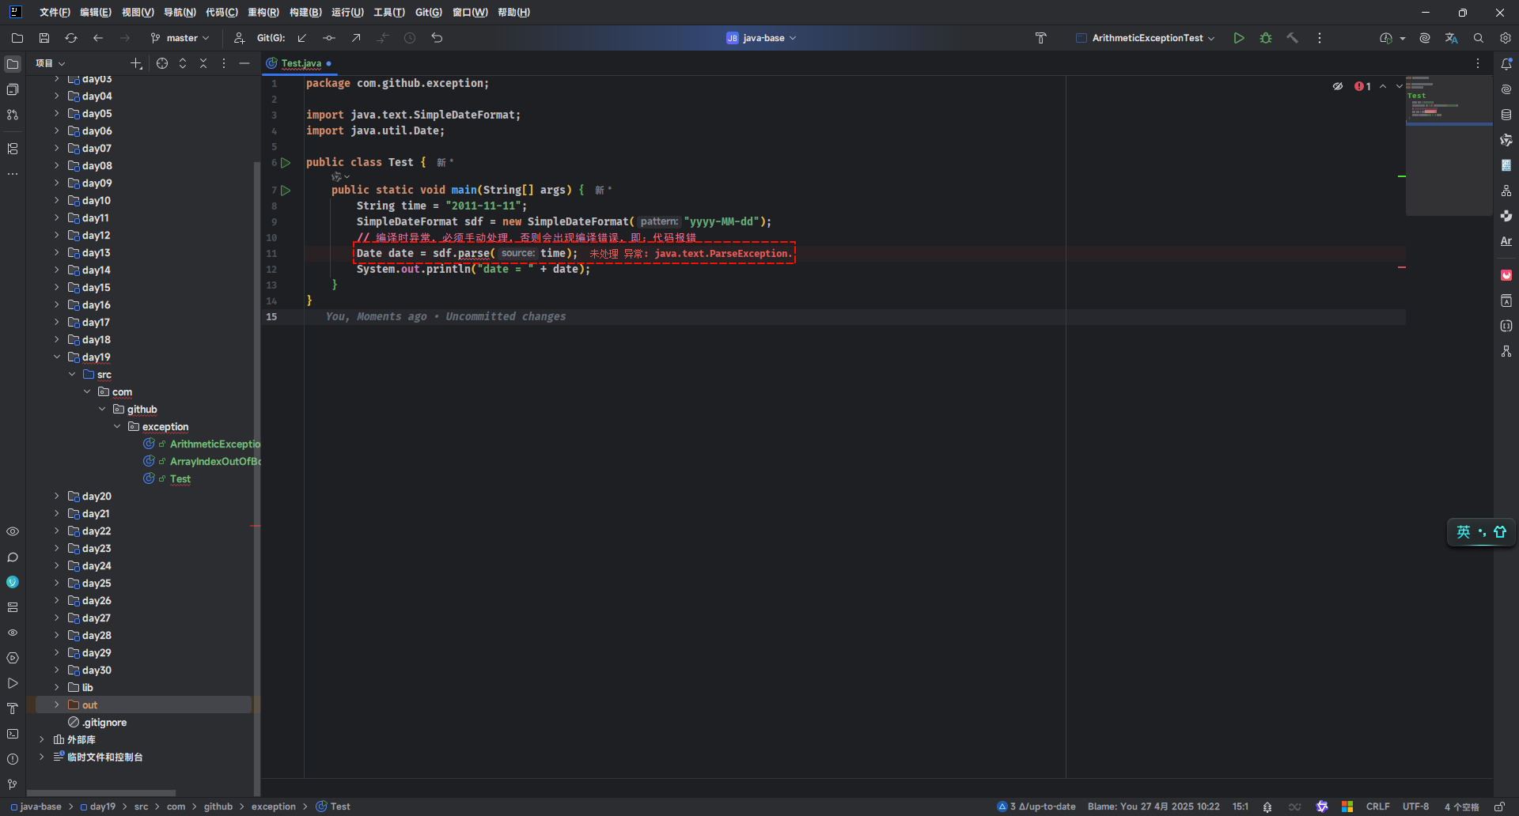1519x816 pixels.
Task: Open the IDE settings gear
Action: click(x=1505, y=38)
